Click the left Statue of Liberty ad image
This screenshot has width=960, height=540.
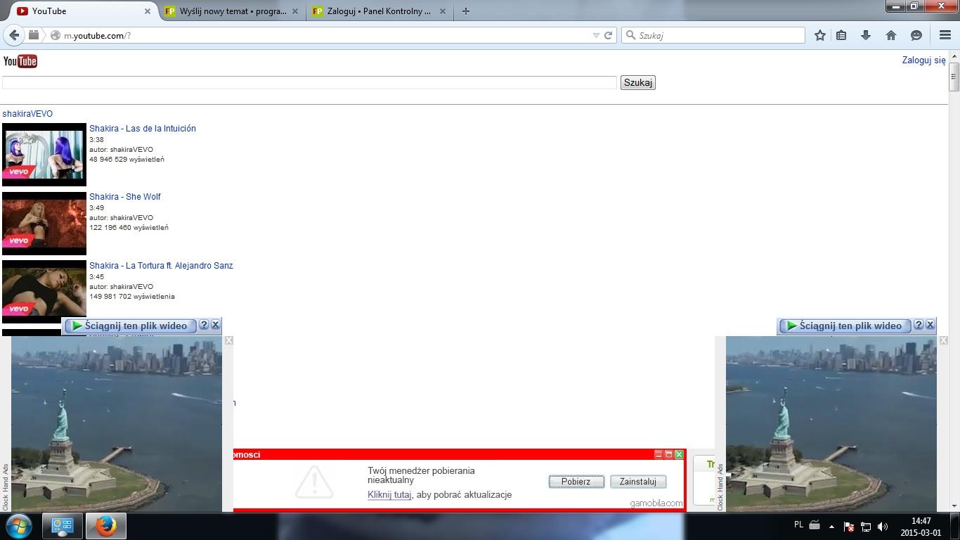pos(117,424)
